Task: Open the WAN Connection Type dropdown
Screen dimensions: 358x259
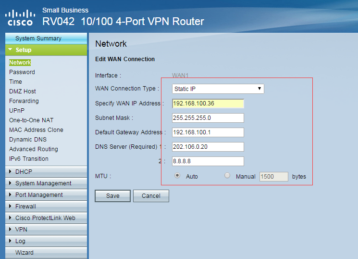Action: point(218,89)
